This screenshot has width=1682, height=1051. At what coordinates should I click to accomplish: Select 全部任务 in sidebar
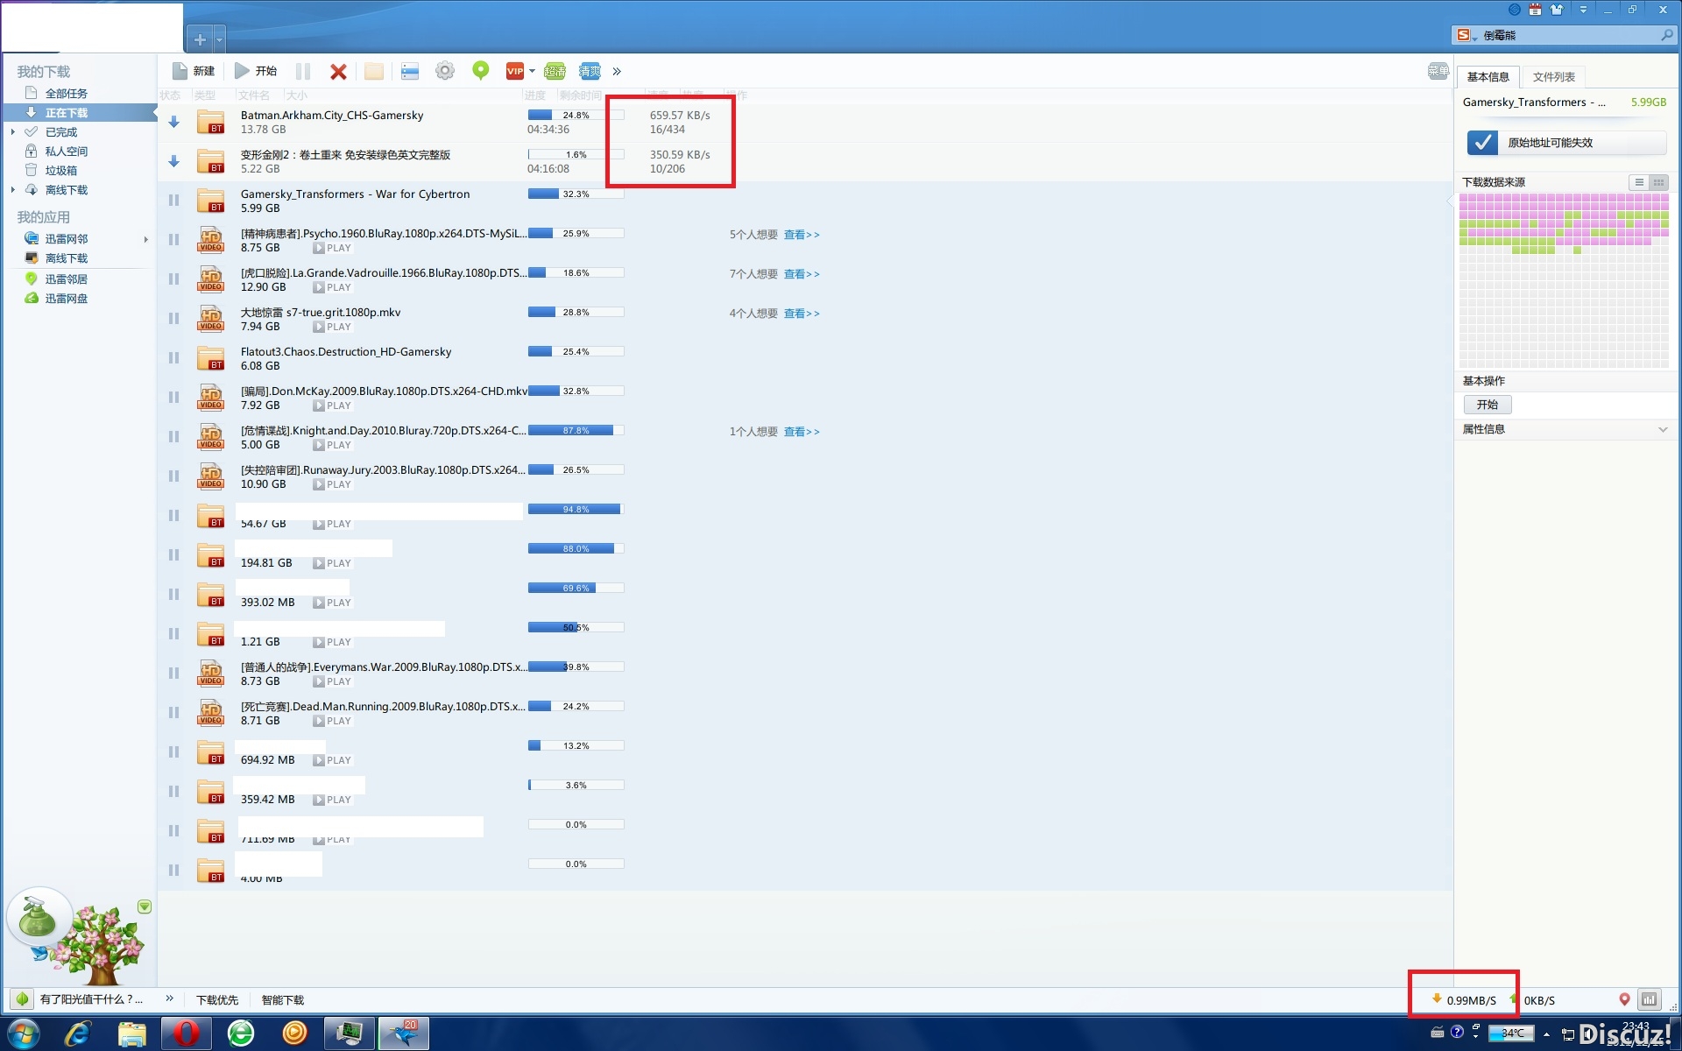point(67,94)
